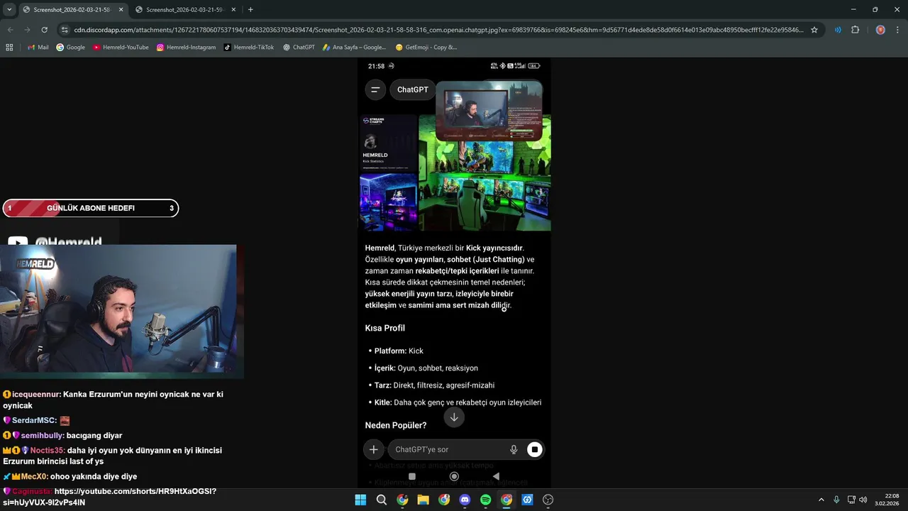Screen dimensions: 908x511
Task: Open the Chrome profile avatar
Action: (x=880, y=30)
